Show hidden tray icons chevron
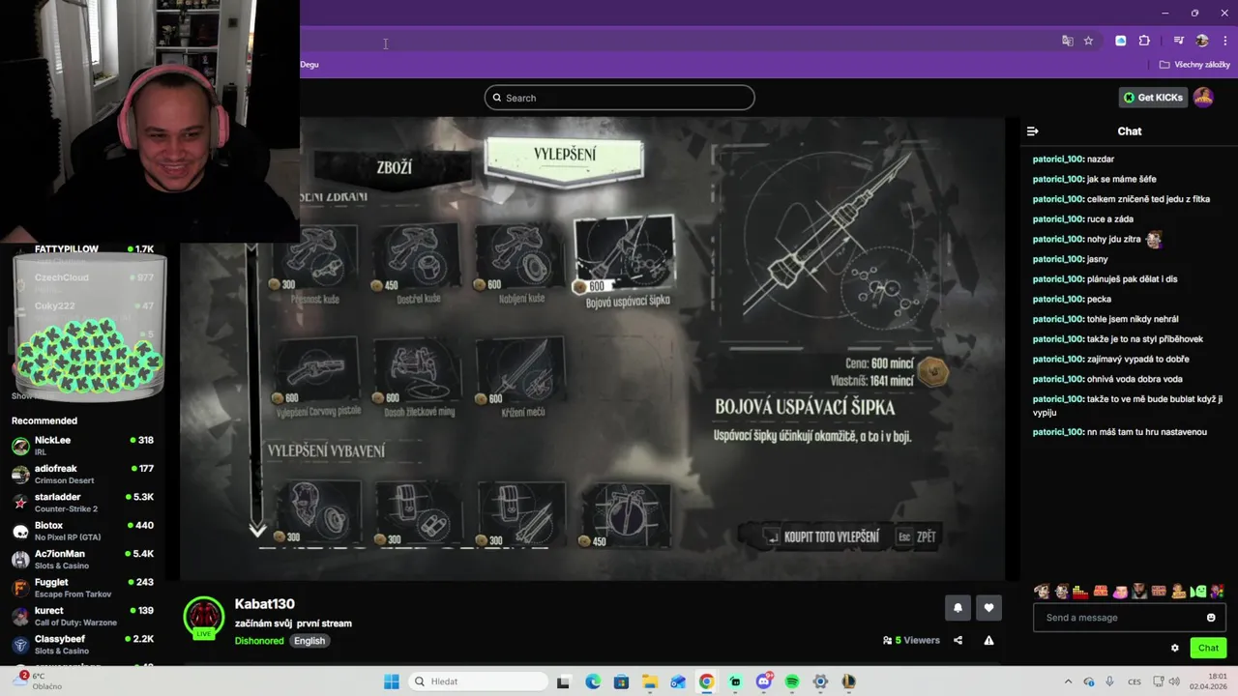The width and height of the screenshot is (1238, 696). [x=1068, y=681]
